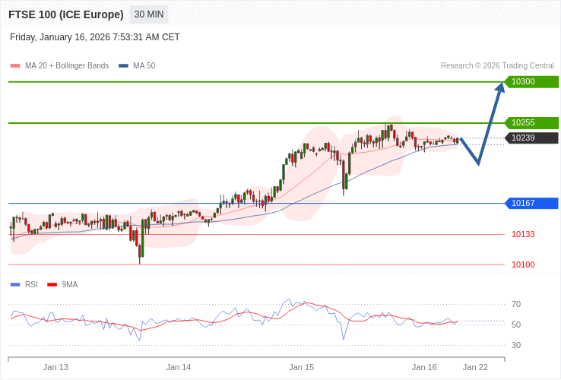Click the RSI 30 axis label
Image resolution: width=561 pixels, height=380 pixels.
click(x=516, y=345)
